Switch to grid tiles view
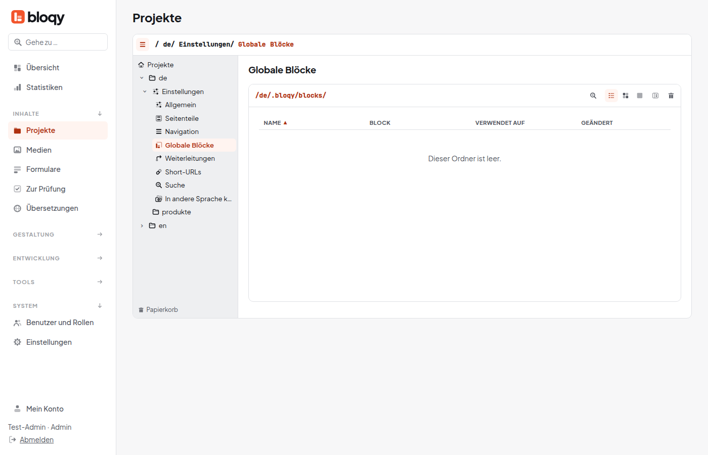Screen dimensions: 708x455 (x=626, y=96)
